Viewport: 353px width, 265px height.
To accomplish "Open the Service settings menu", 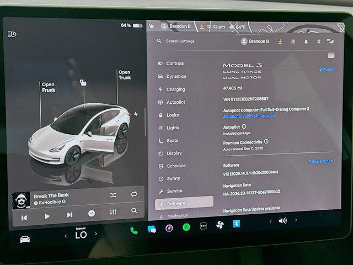I will click(170, 191).
